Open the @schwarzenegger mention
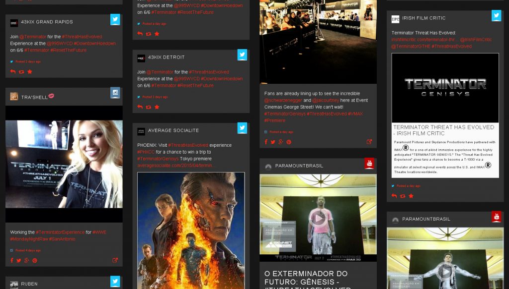Screen dimensions: 509x289 283,100
